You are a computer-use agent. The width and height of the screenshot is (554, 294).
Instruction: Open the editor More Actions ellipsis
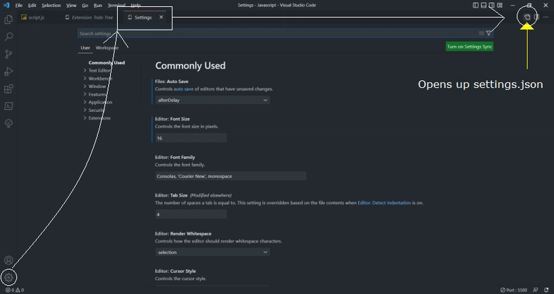546,17
